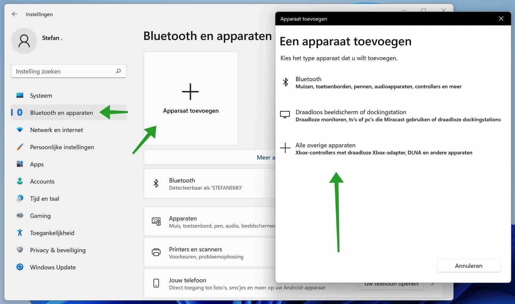Expand the chevron beside Uw telefoon openen
This screenshot has width=515, height=304.
[432, 284]
